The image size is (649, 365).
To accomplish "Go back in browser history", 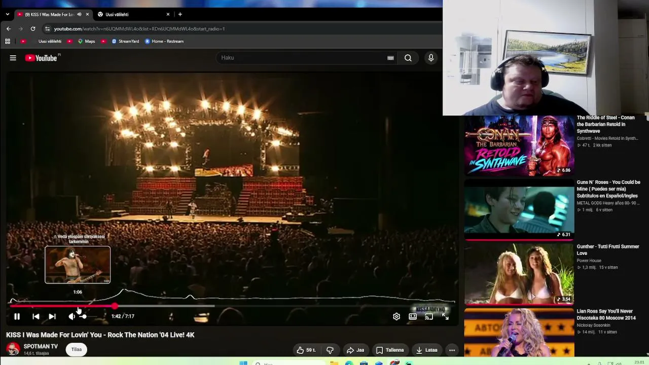I will pos(8,29).
